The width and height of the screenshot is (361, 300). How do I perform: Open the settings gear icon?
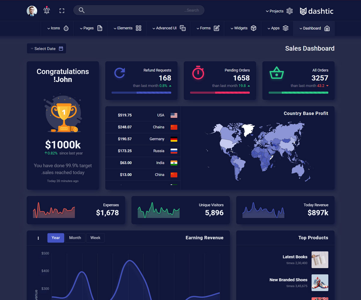tap(289, 11)
